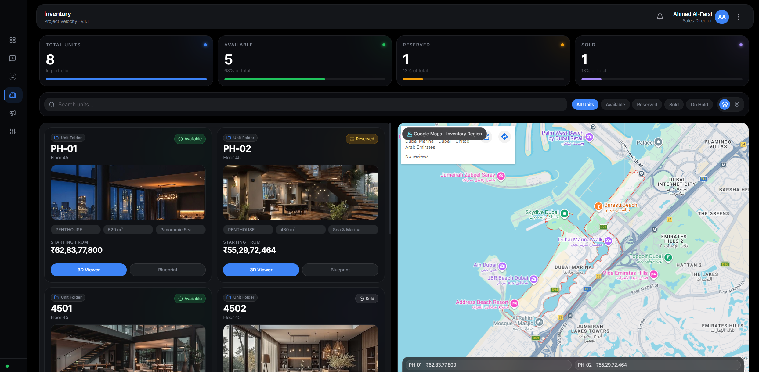Select the Al Rahim Mosque marker

pyautogui.click(x=539, y=322)
